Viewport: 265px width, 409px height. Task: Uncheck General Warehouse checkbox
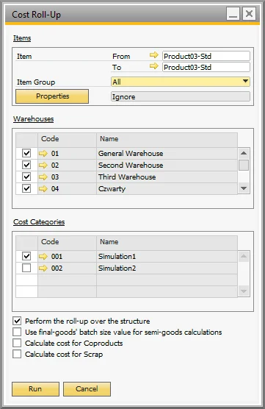[26, 153]
